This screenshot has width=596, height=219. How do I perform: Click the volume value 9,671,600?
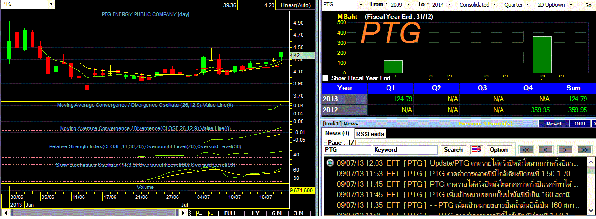pos(302,190)
